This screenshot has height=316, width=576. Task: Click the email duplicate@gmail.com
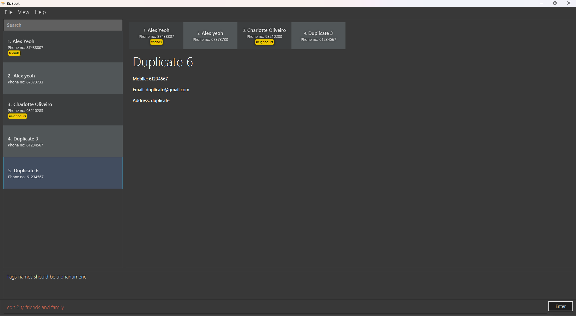[167, 90]
